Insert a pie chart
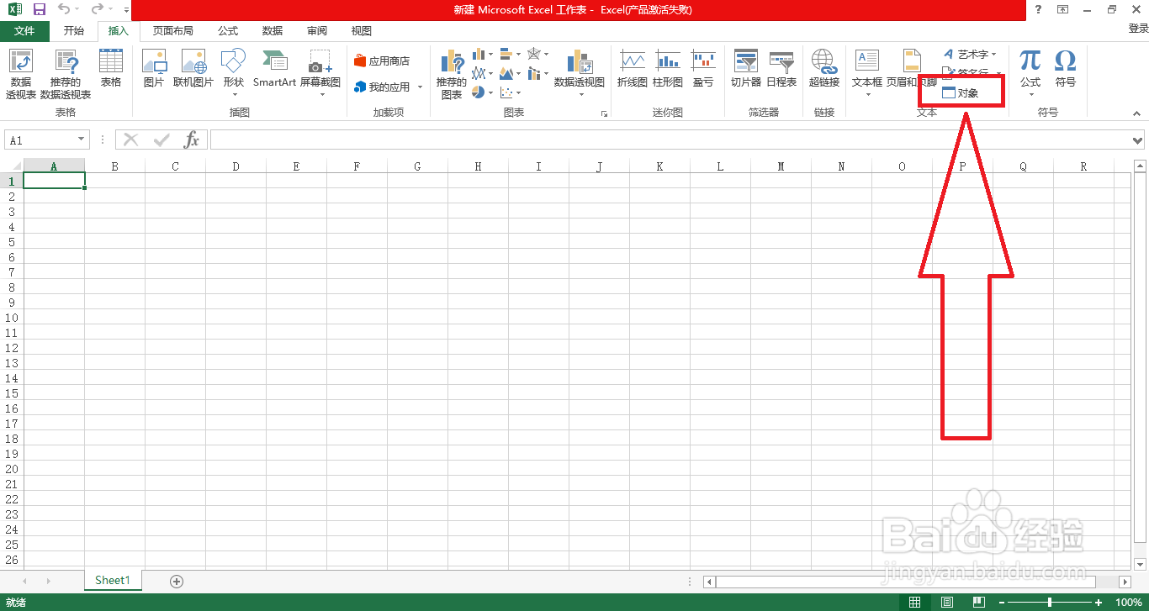1149x611 pixels. [x=483, y=92]
